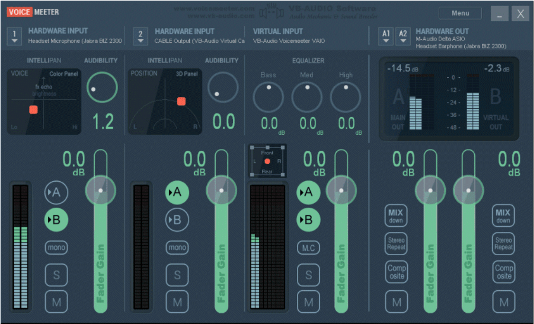Click the red marker in POSITION 3D Panel

click(182, 101)
